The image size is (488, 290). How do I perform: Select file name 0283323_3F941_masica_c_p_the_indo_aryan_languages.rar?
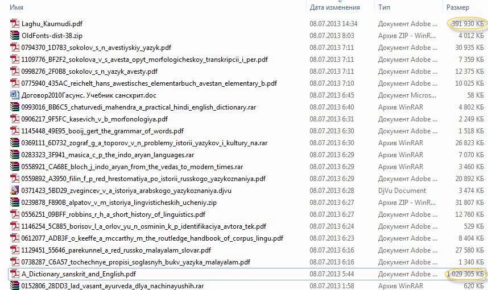107,155
